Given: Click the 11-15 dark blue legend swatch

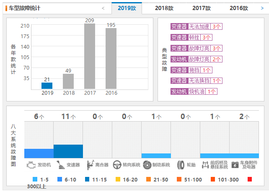Looking at the screenshot, I should point(87,179).
